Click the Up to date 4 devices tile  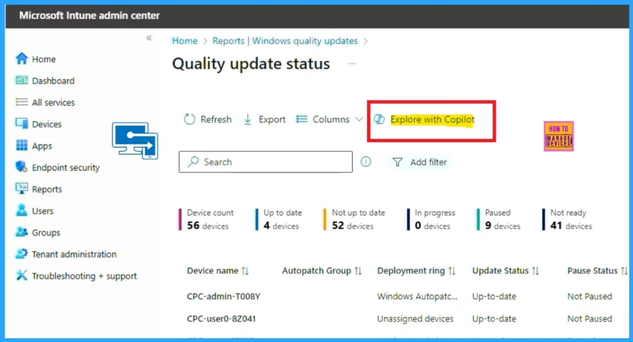click(x=279, y=219)
